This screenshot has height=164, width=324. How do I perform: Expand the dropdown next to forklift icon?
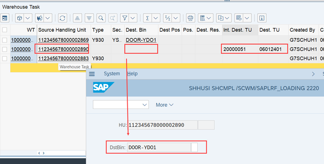(x=48, y=18)
